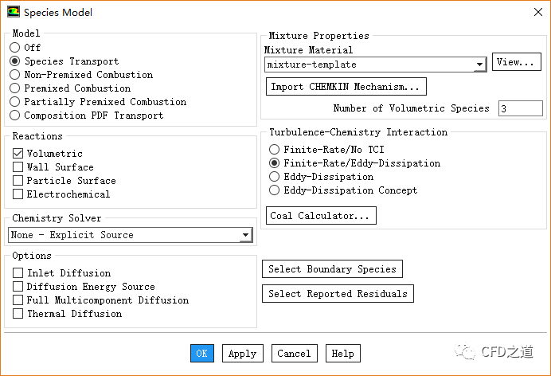
Task: Open the Coal Calculator
Action: pos(321,216)
